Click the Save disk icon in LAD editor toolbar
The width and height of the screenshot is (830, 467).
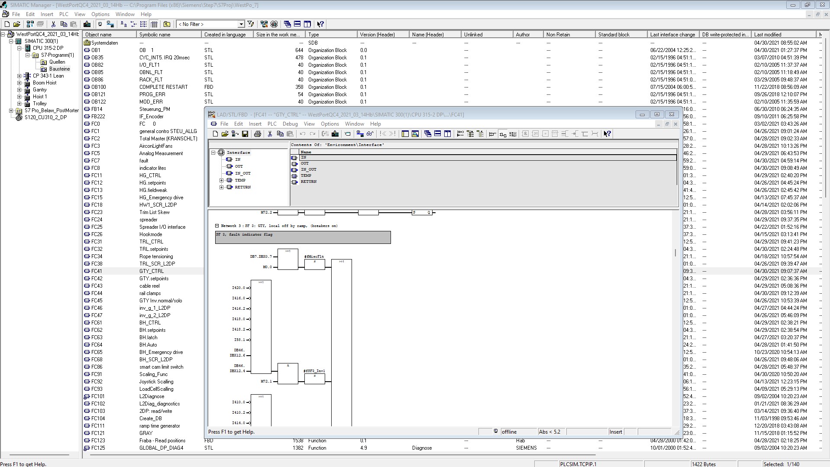pyautogui.click(x=245, y=134)
